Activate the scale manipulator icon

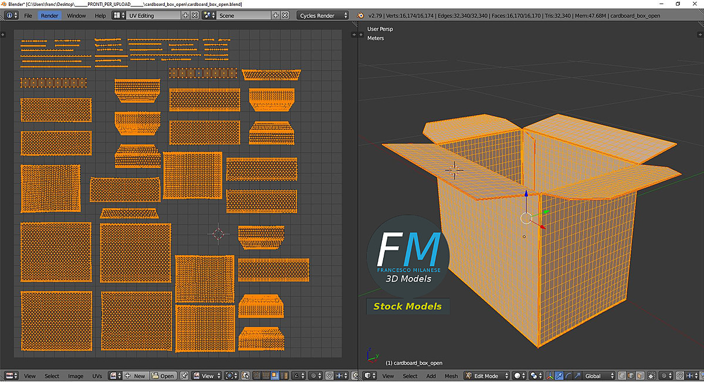click(x=577, y=377)
